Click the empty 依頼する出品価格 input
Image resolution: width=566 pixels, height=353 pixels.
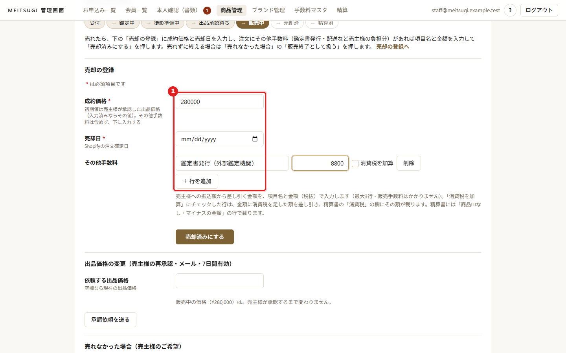tap(220, 281)
